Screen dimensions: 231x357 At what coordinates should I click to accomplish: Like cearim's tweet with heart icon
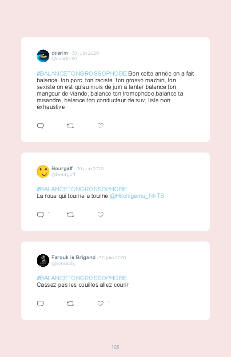(100, 125)
